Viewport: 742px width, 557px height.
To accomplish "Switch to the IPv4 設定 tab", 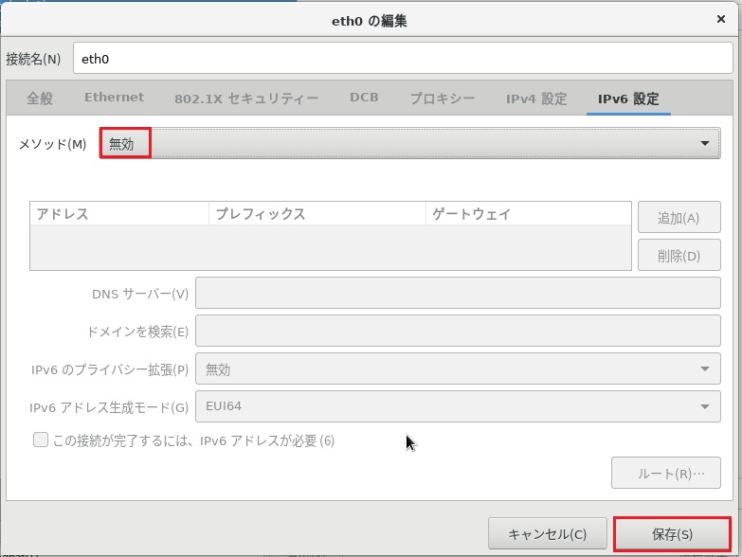I will 536,99.
